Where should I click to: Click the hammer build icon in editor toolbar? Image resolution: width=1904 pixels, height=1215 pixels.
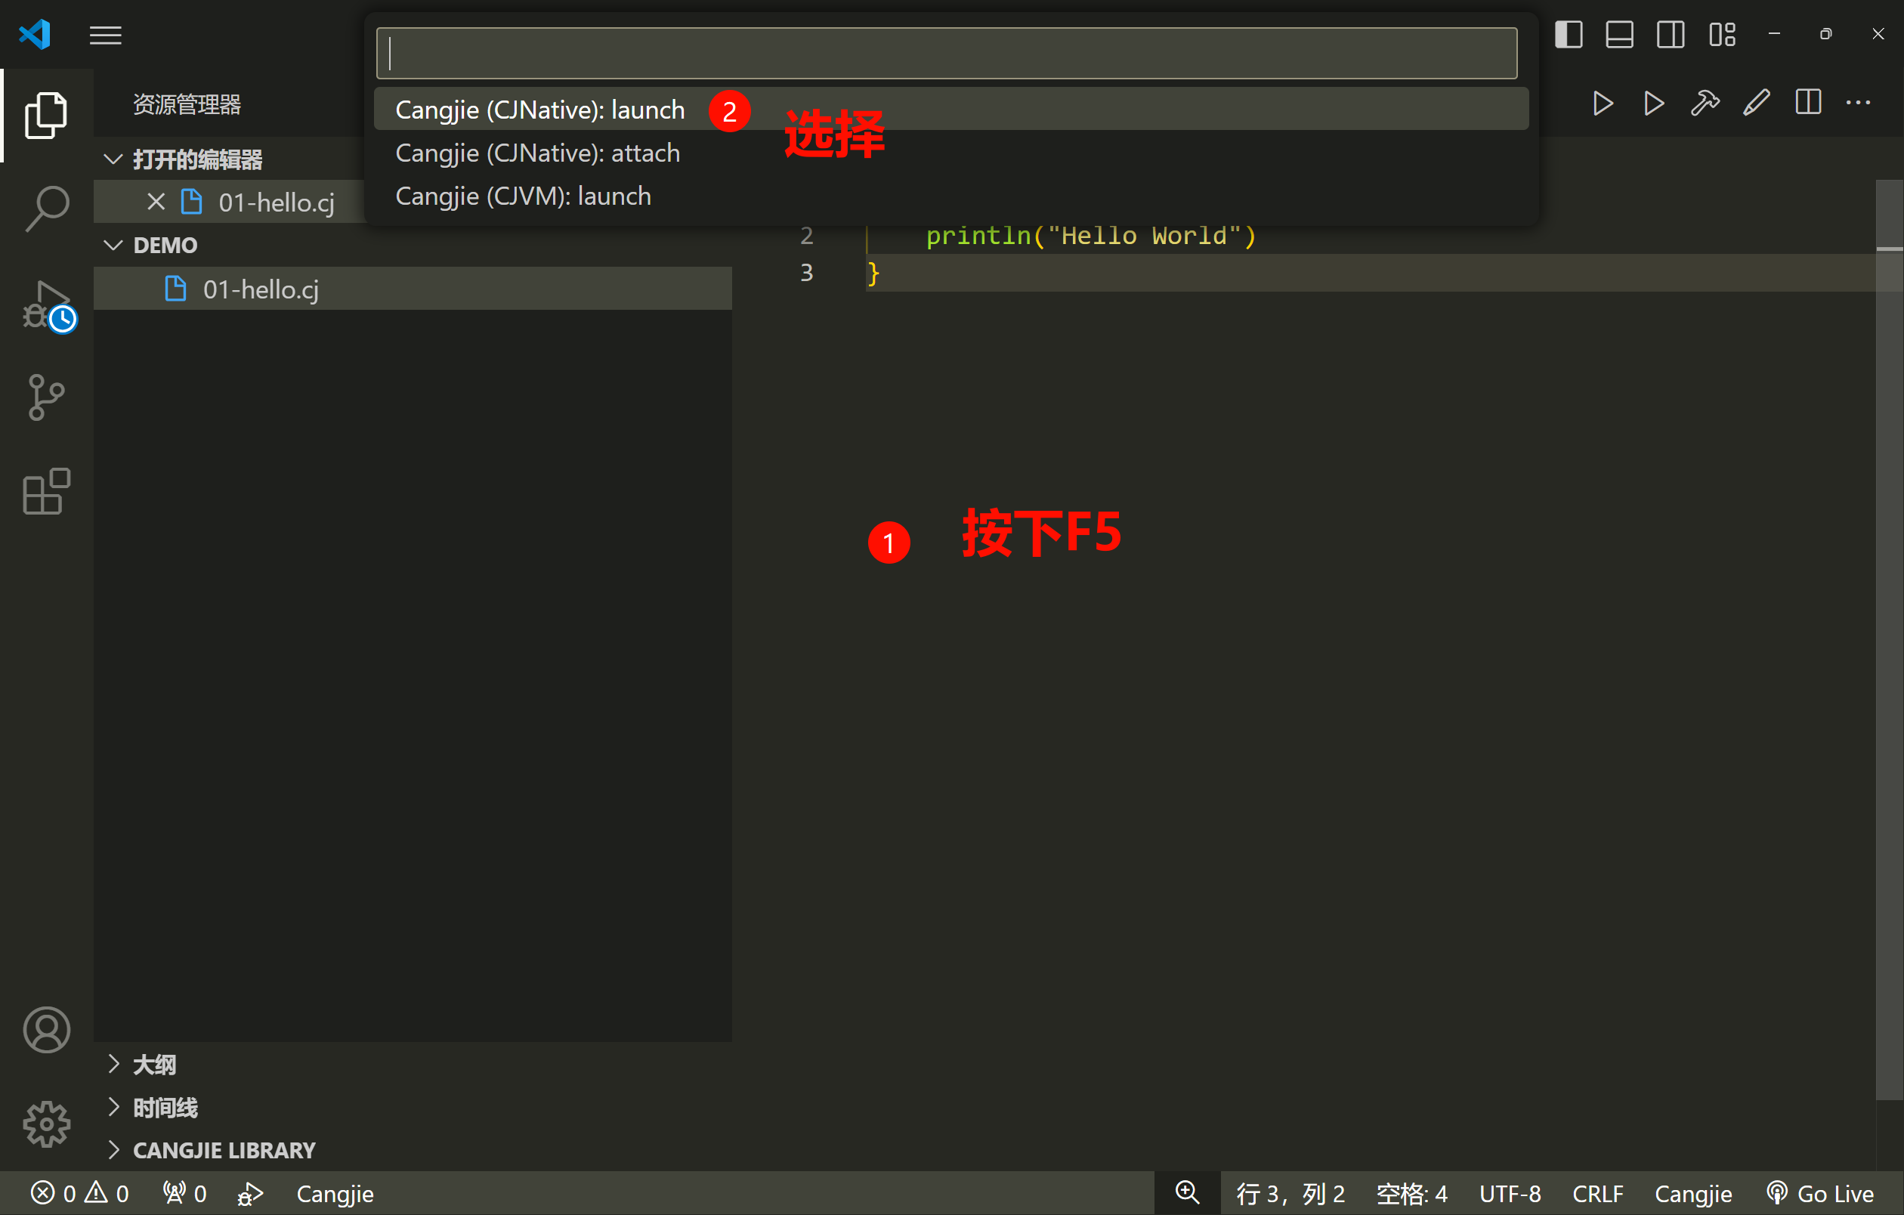[x=1705, y=104]
